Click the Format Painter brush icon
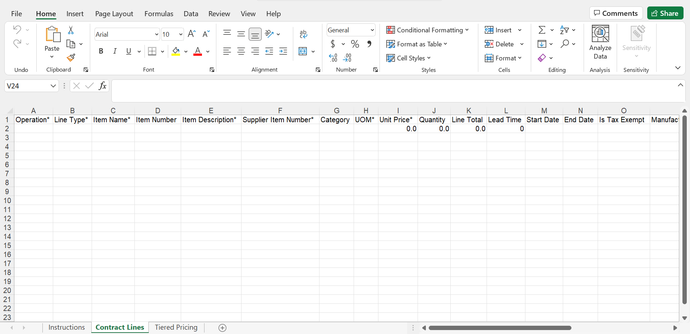Screen dimensions: 690x334 [71, 58]
